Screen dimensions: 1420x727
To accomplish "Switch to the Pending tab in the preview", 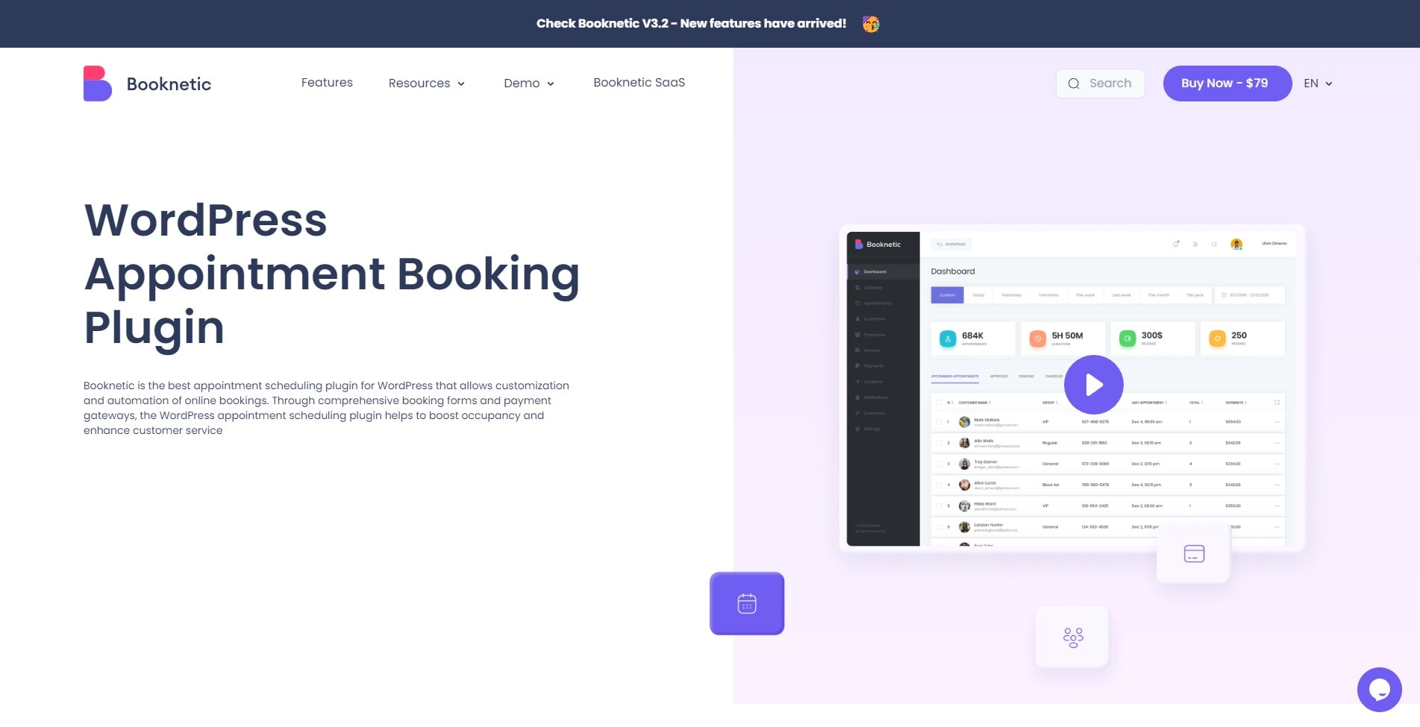I will [x=1027, y=377].
